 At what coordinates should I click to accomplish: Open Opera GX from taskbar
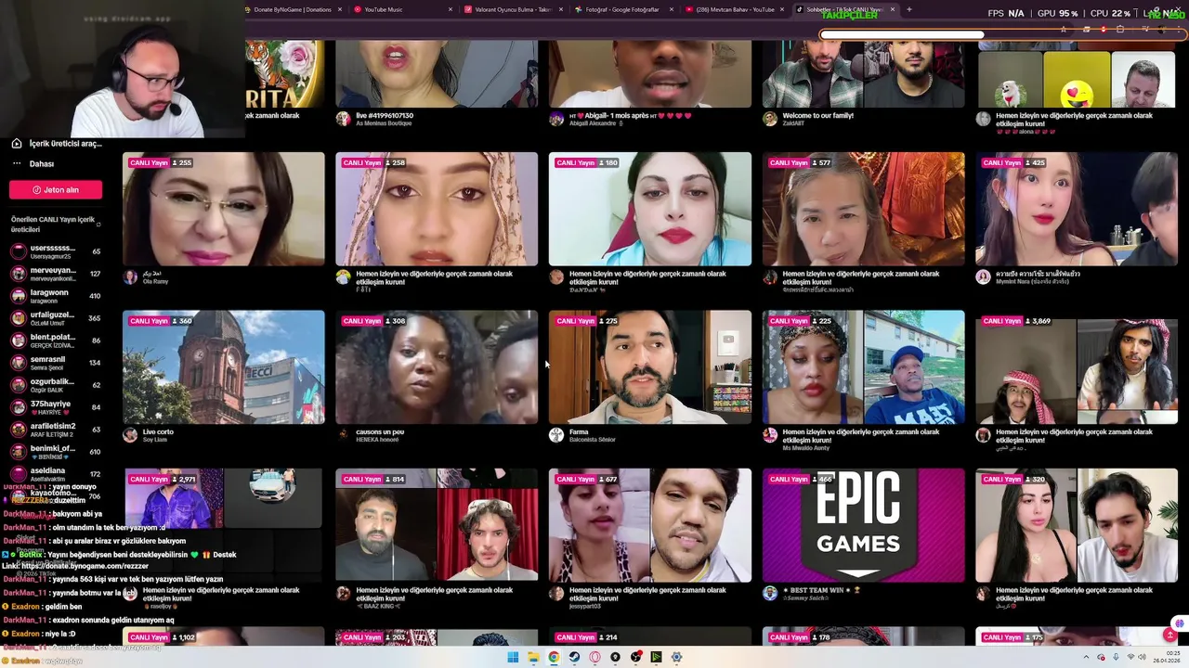594,657
